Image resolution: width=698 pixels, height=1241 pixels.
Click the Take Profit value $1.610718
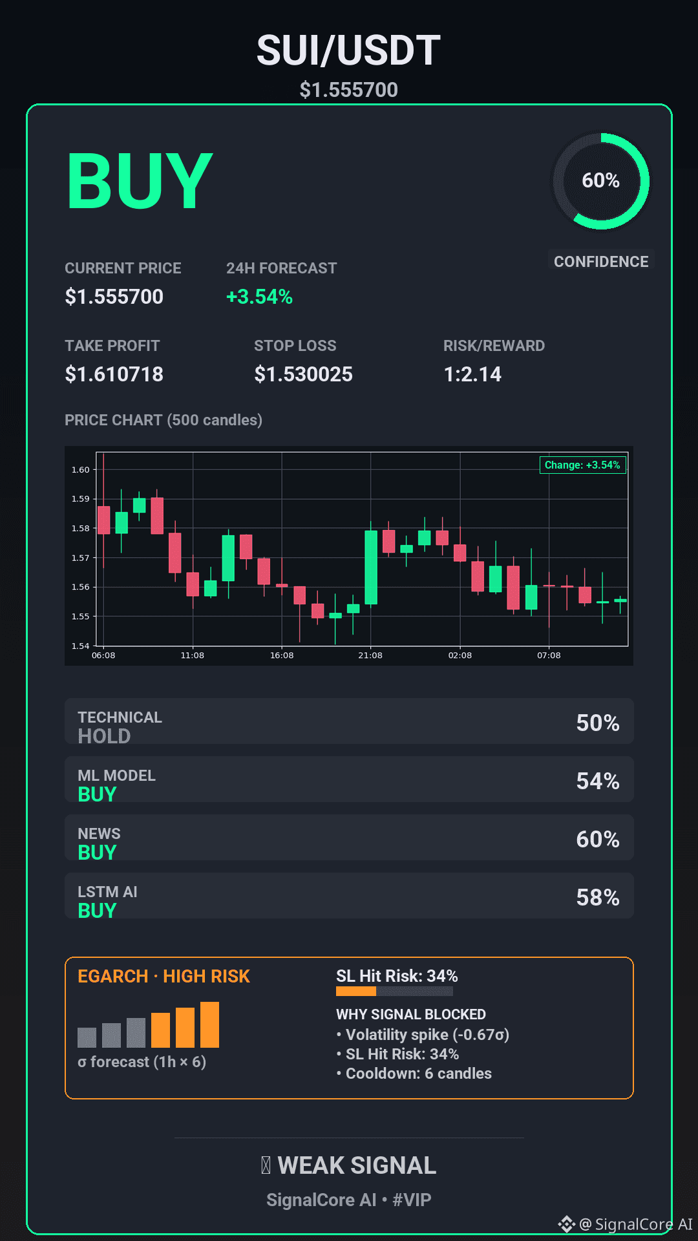114,374
